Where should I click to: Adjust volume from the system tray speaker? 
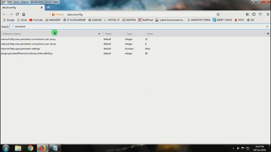click(x=238, y=148)
